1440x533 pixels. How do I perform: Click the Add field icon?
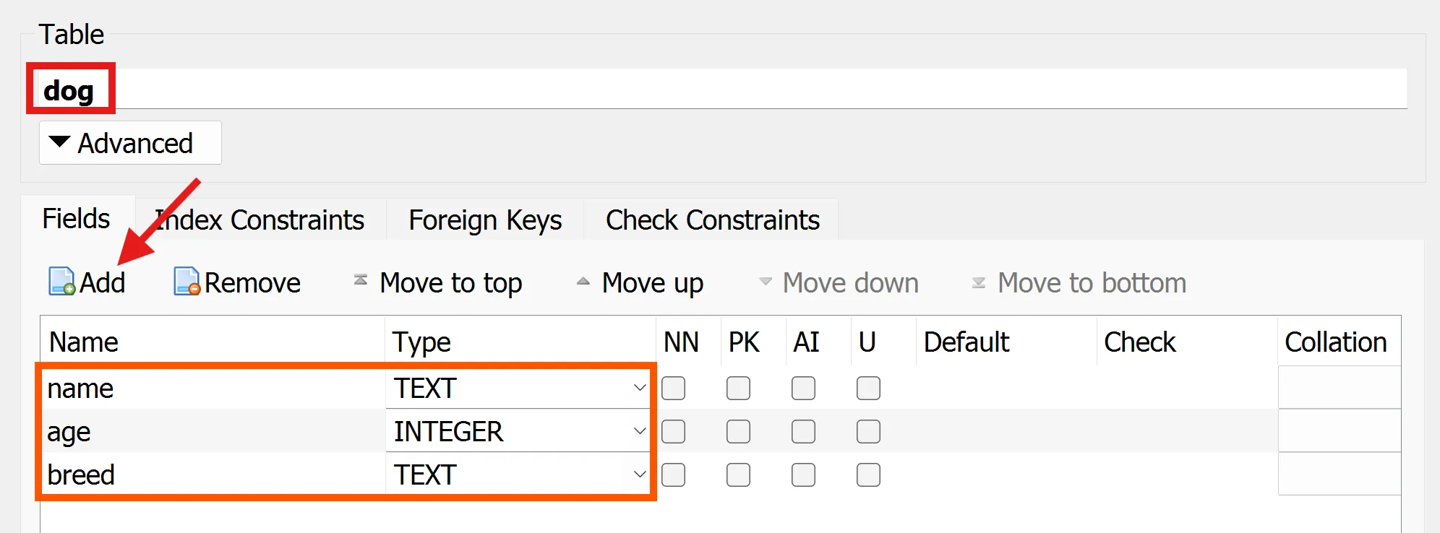[62, 282]
